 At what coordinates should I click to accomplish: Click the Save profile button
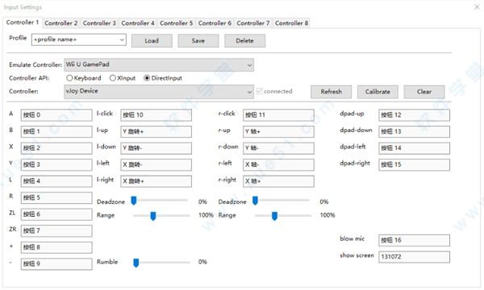click(198, 40)
